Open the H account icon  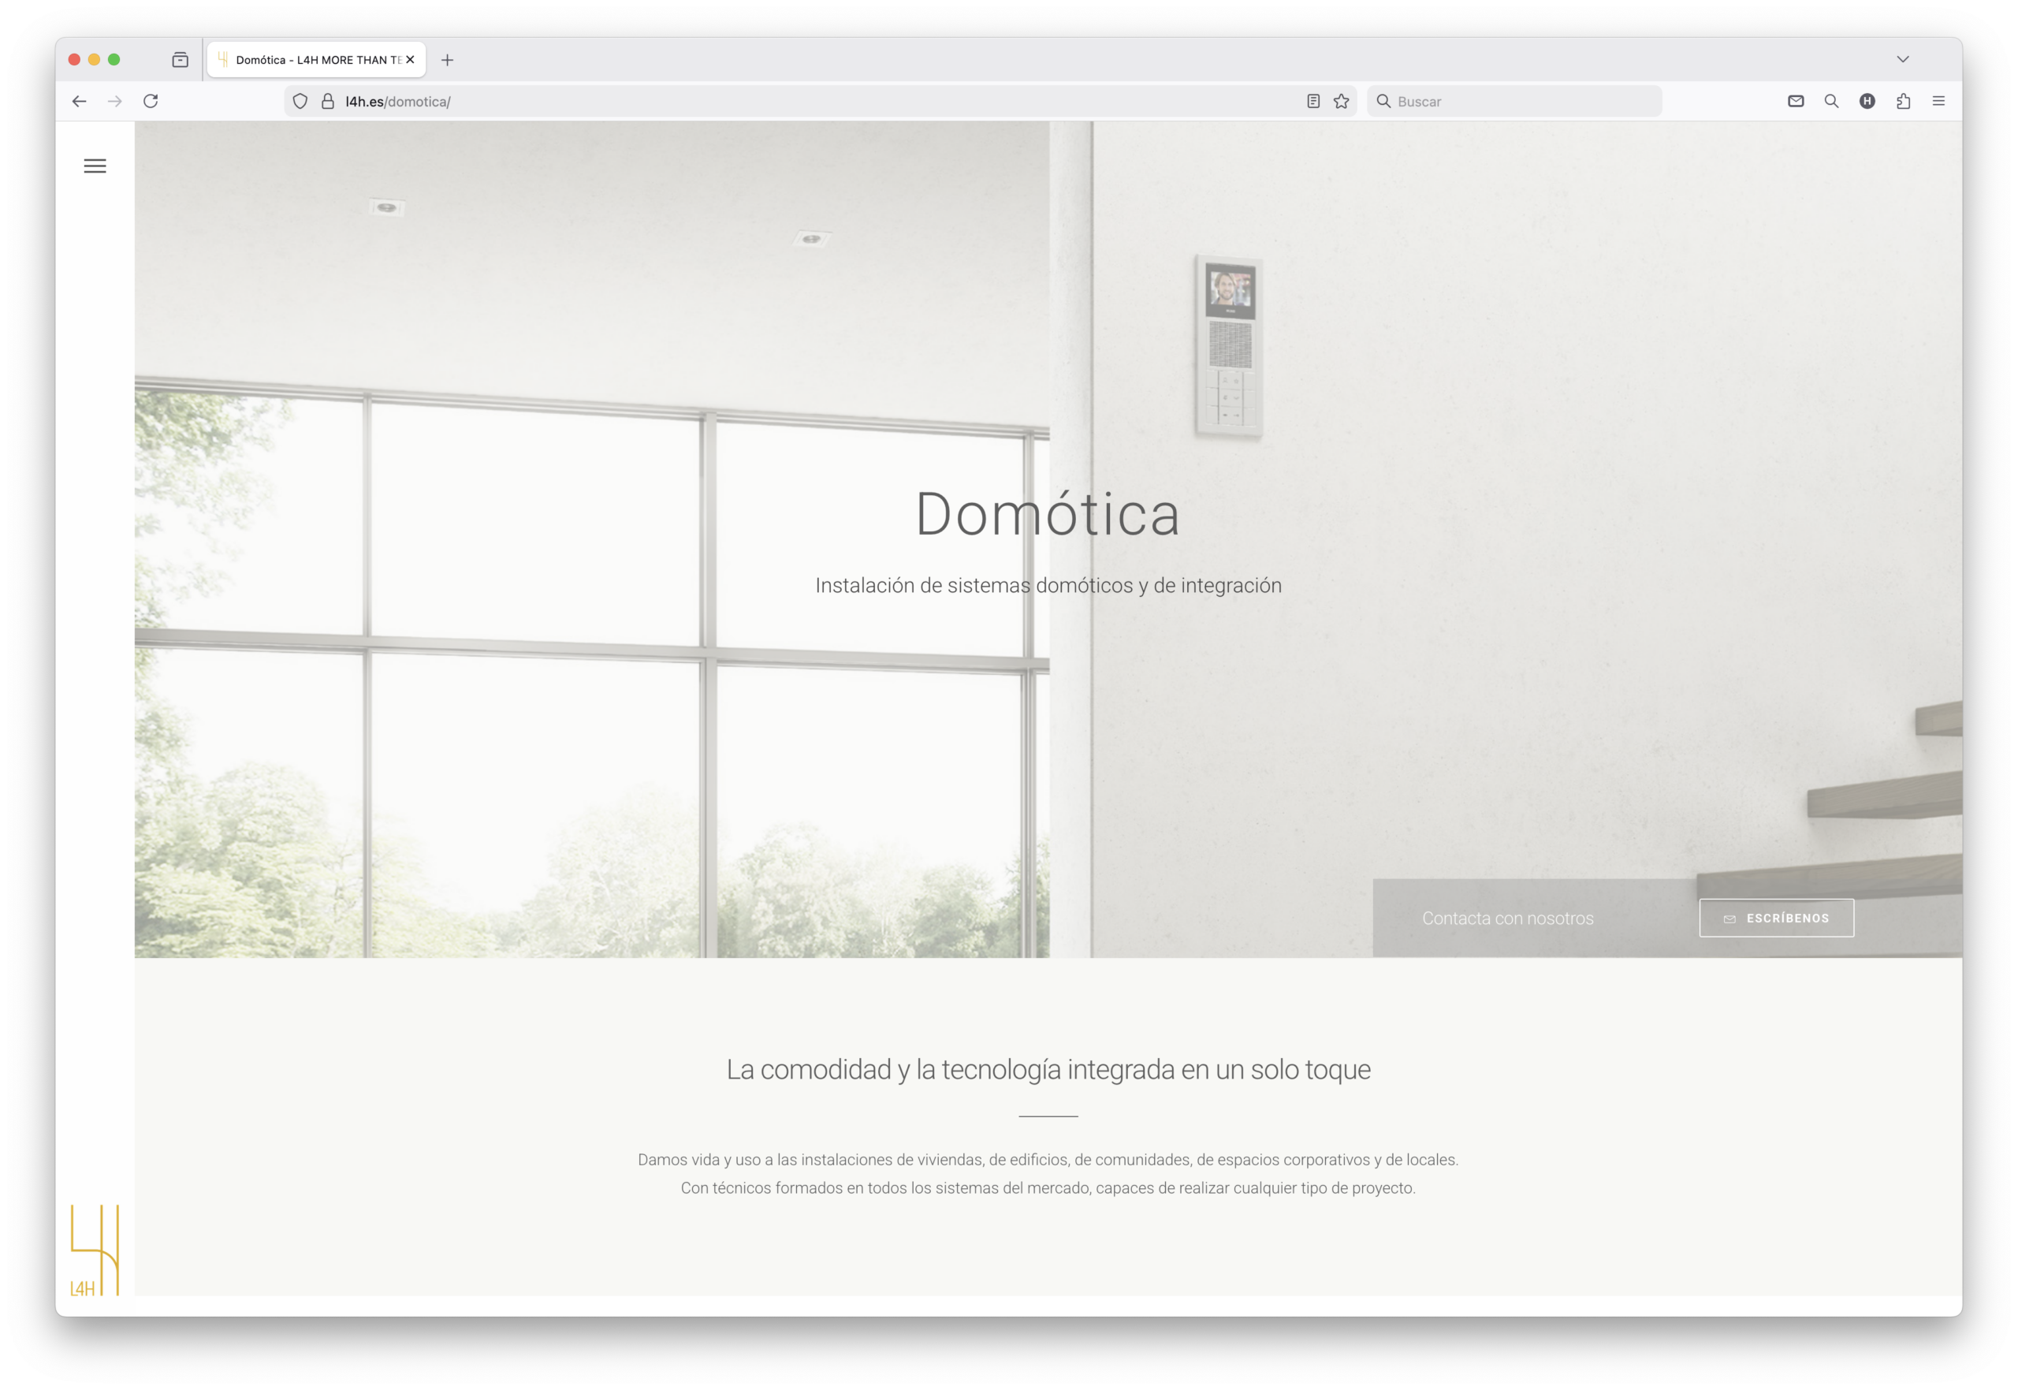[1867, 101]
